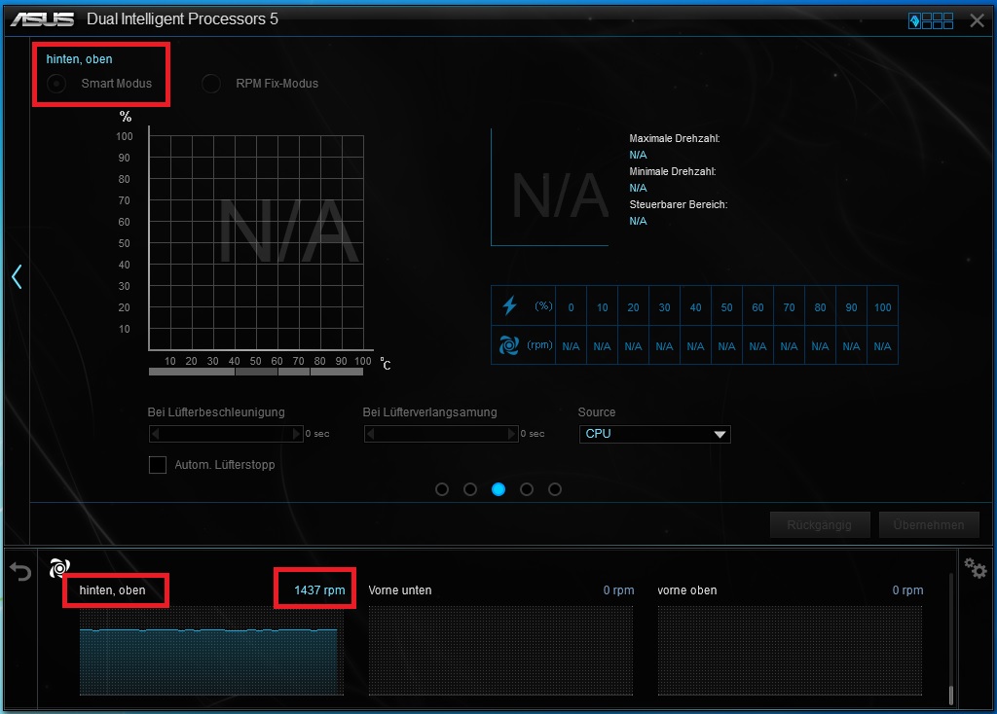997x714 pixels.
Task: Click the Lüfterverlangsamung slider track
Action: [441, 434]
